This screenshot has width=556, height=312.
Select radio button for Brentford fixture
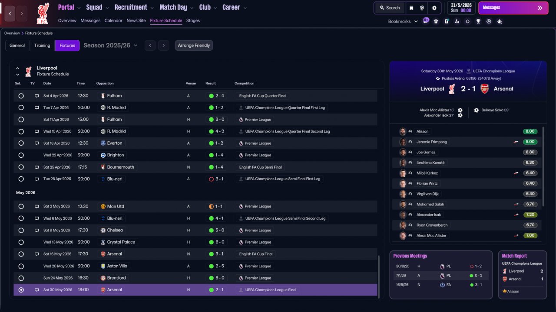(x=21, y=278)
